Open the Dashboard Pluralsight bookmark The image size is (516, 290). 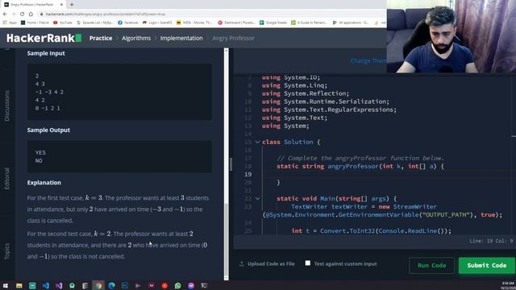tap(236, 23)
